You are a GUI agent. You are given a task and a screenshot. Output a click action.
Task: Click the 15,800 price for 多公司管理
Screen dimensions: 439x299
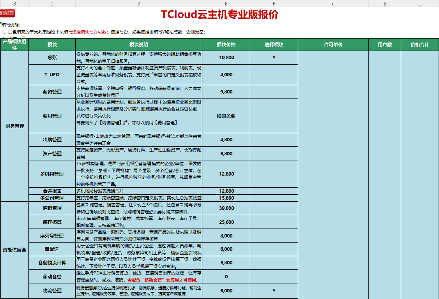pyautogui.click(x=226, y=198)
